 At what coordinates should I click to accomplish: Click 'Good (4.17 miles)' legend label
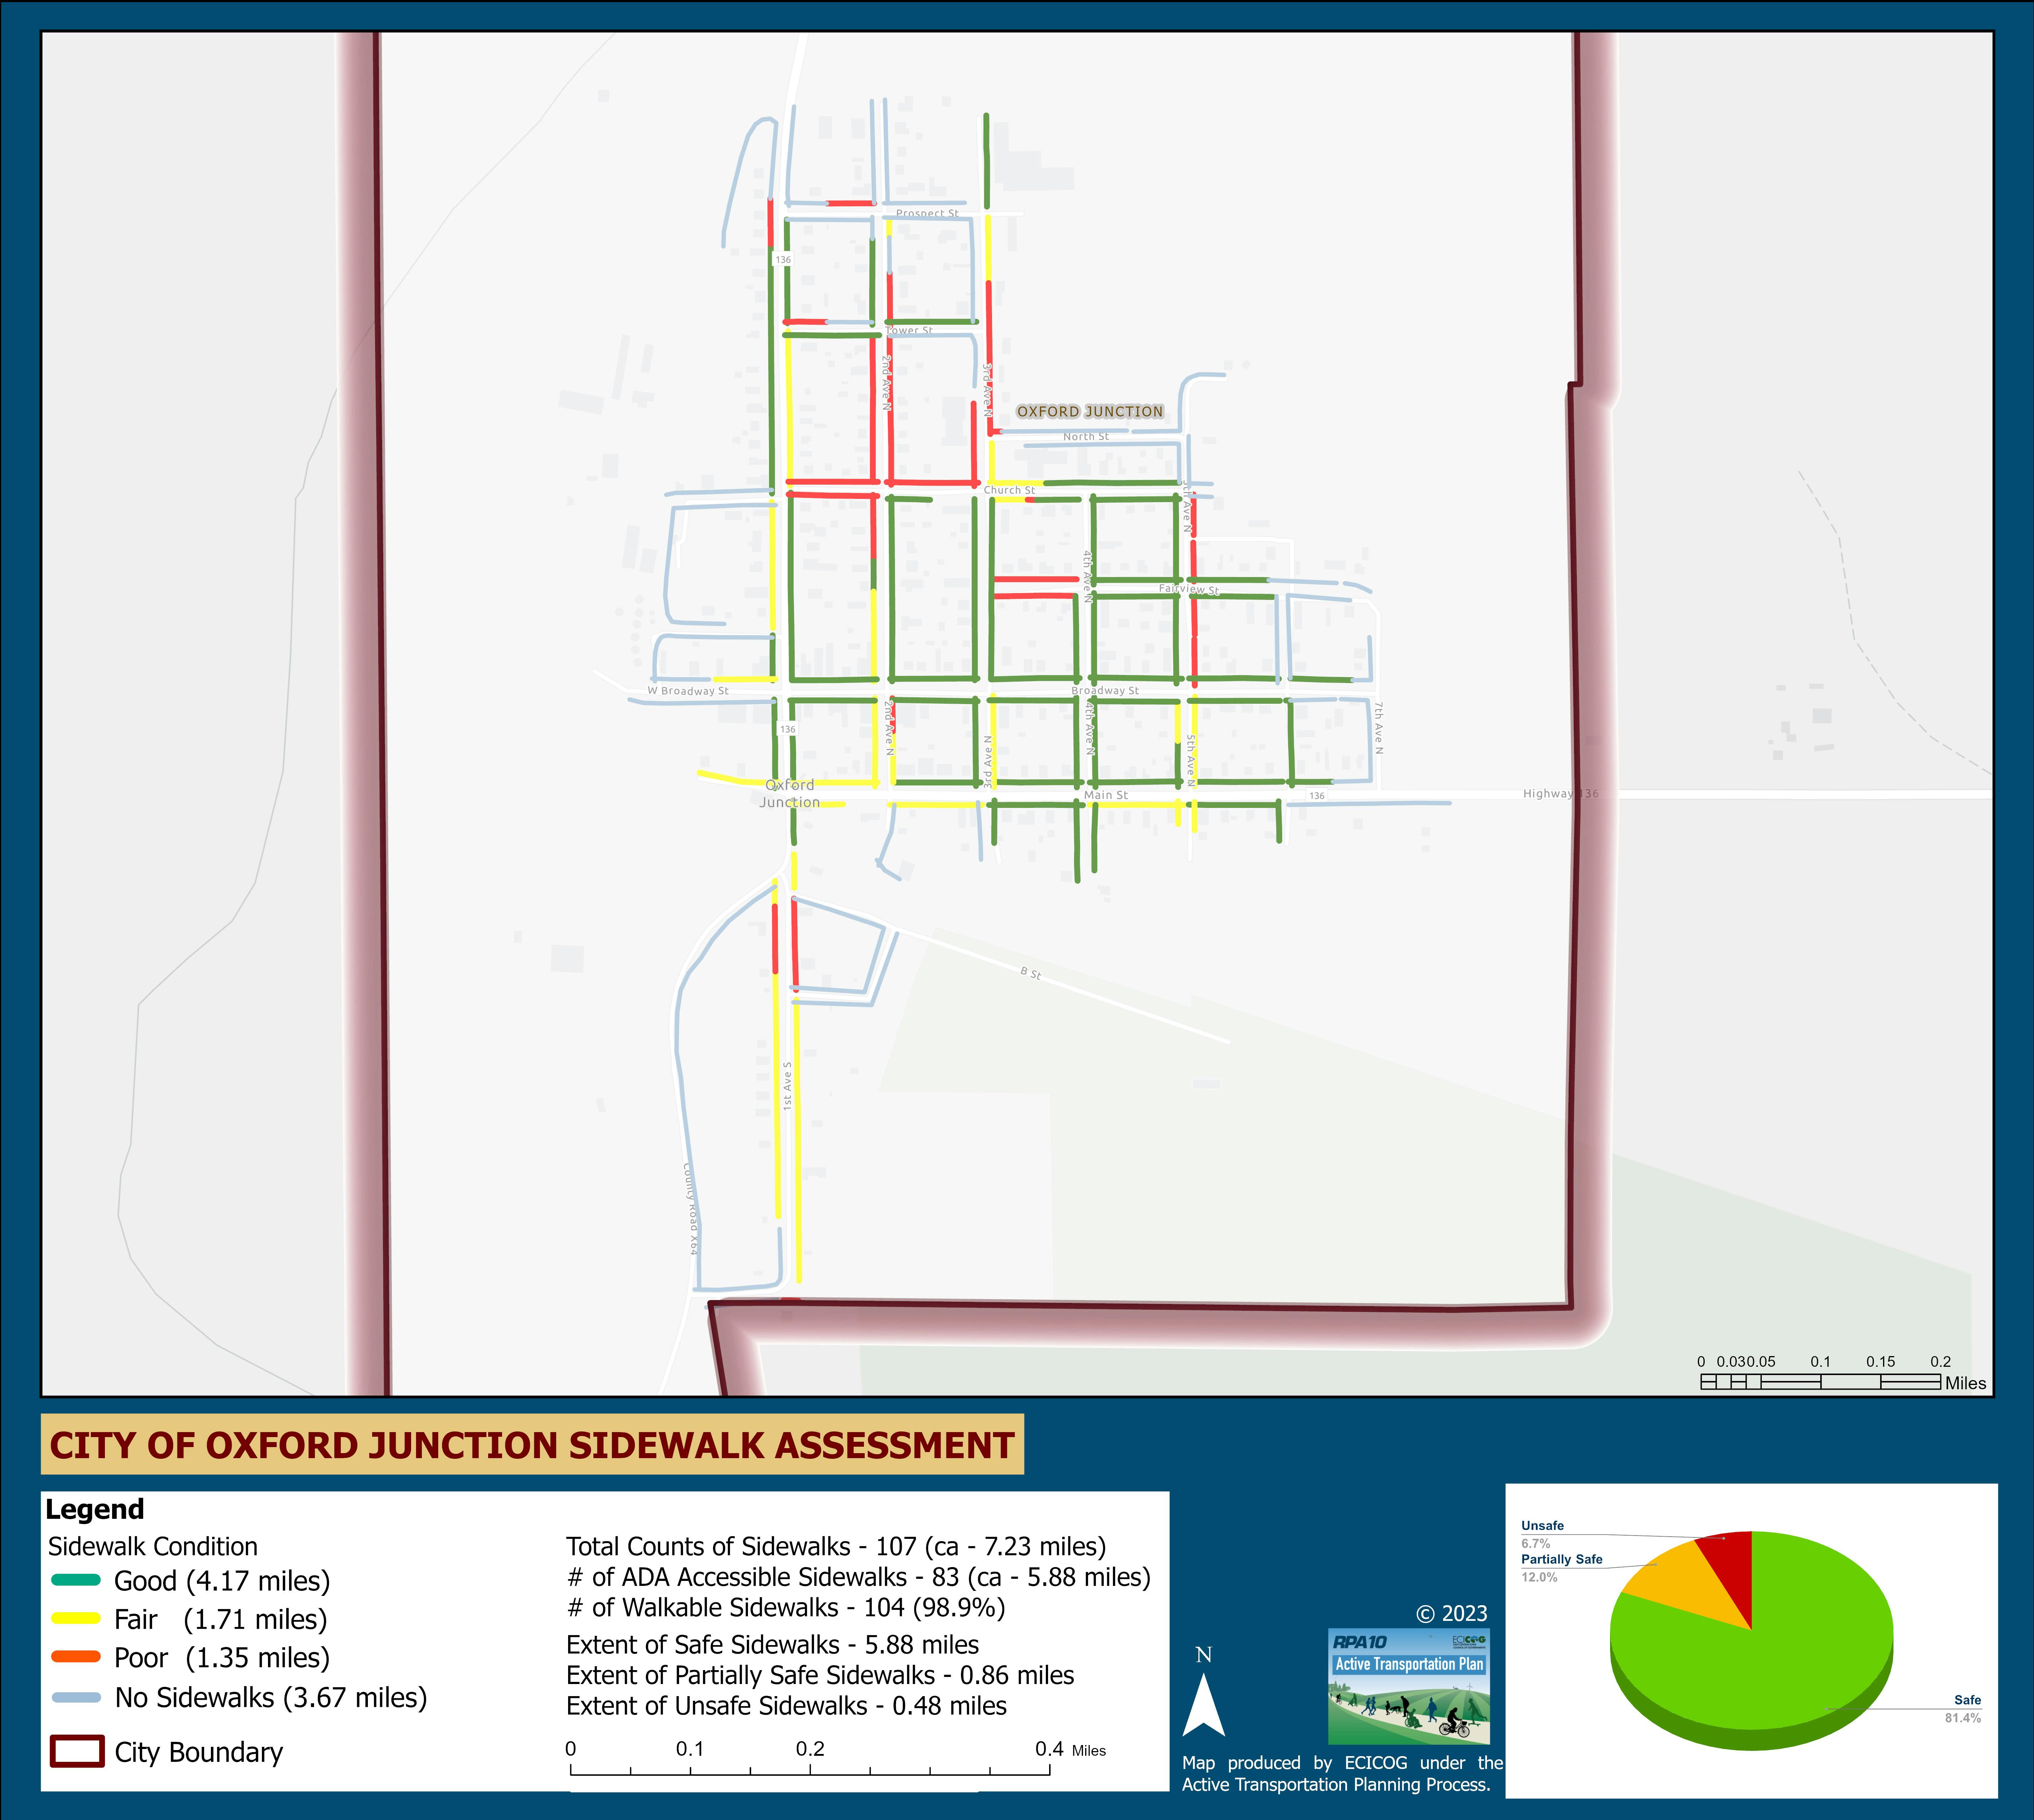(222, 1581)
